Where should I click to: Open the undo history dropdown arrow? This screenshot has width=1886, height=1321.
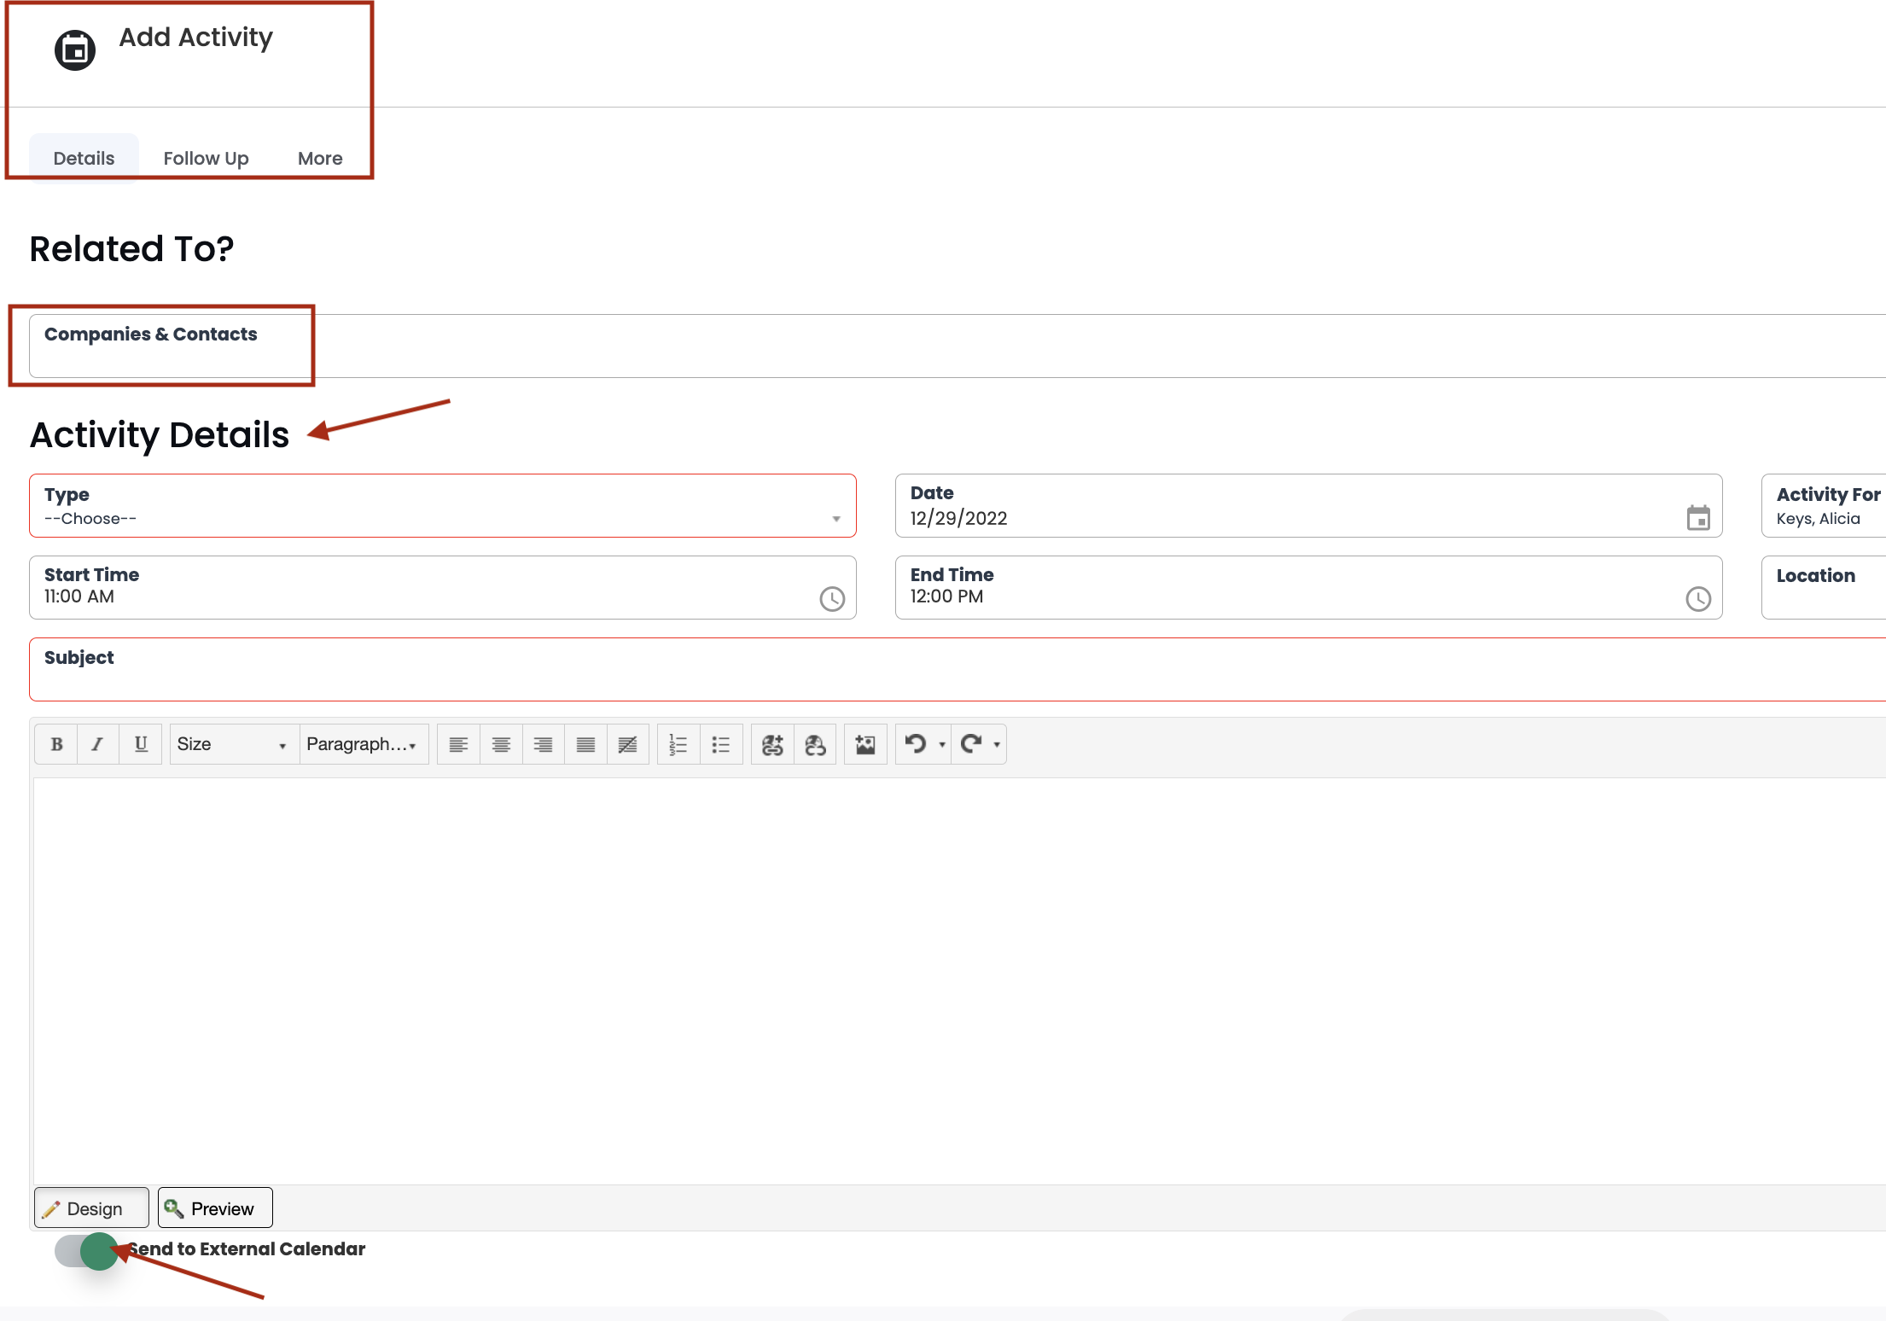(942, 745)
